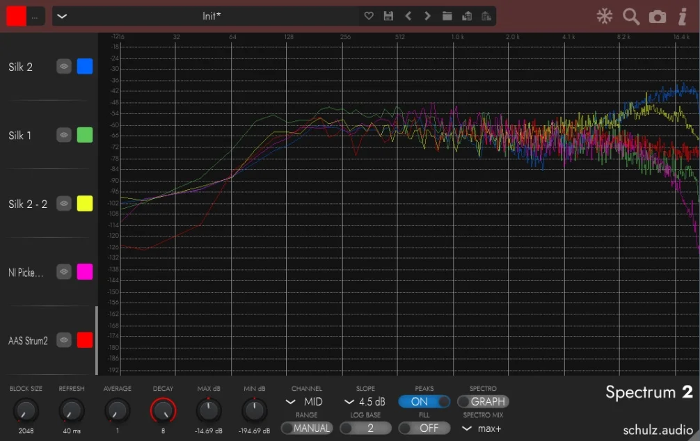Hide the Silk 2 track with its eye icon

(x=64, y=67)
